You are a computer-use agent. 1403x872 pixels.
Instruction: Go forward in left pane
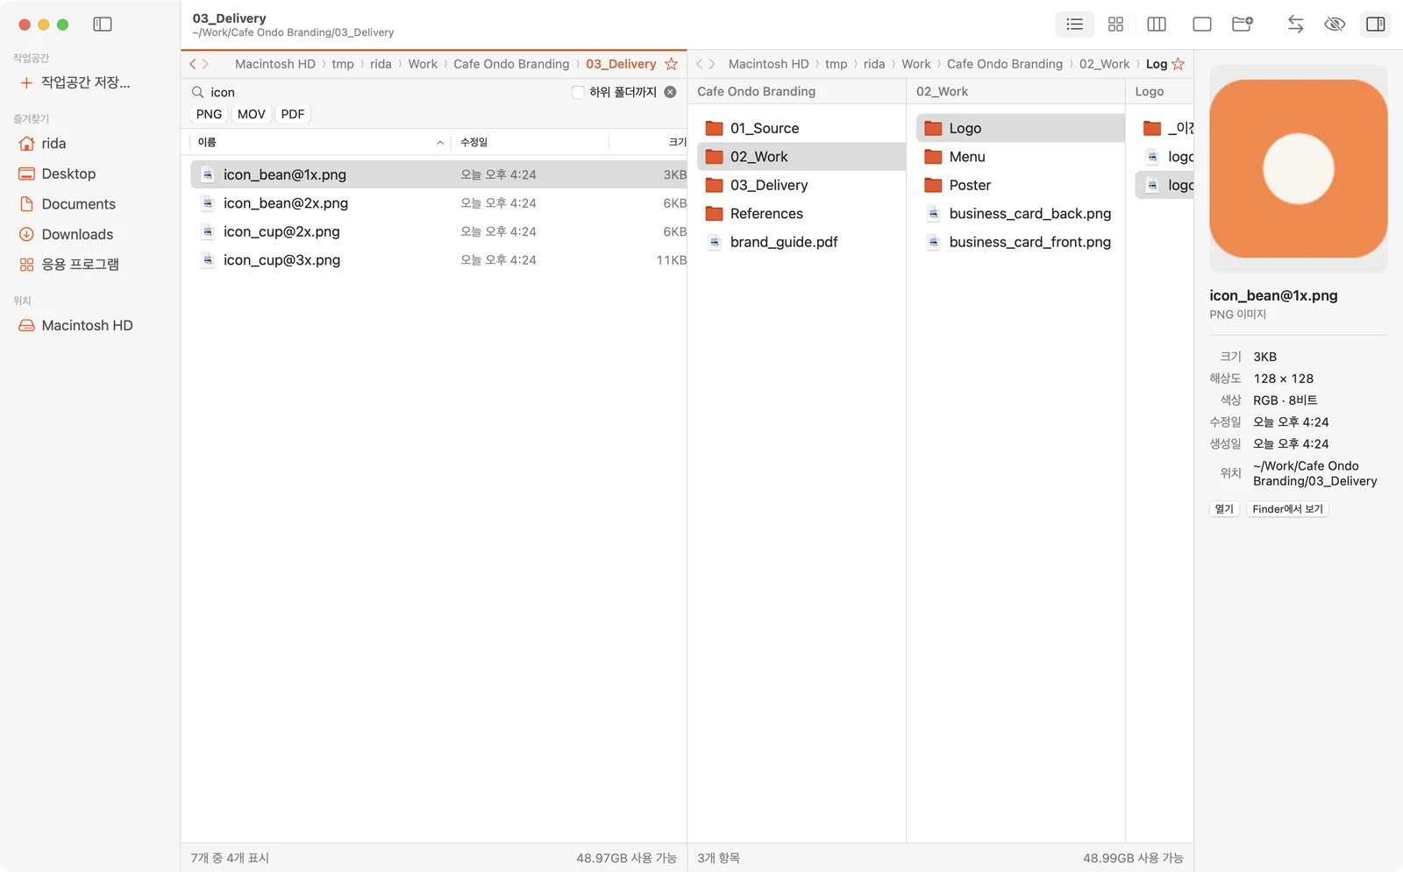(206, 64)
